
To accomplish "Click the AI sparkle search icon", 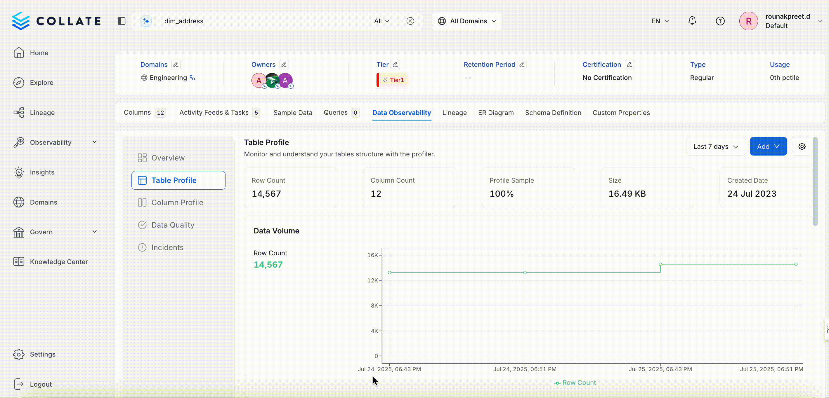I will [x=146, y=21].
